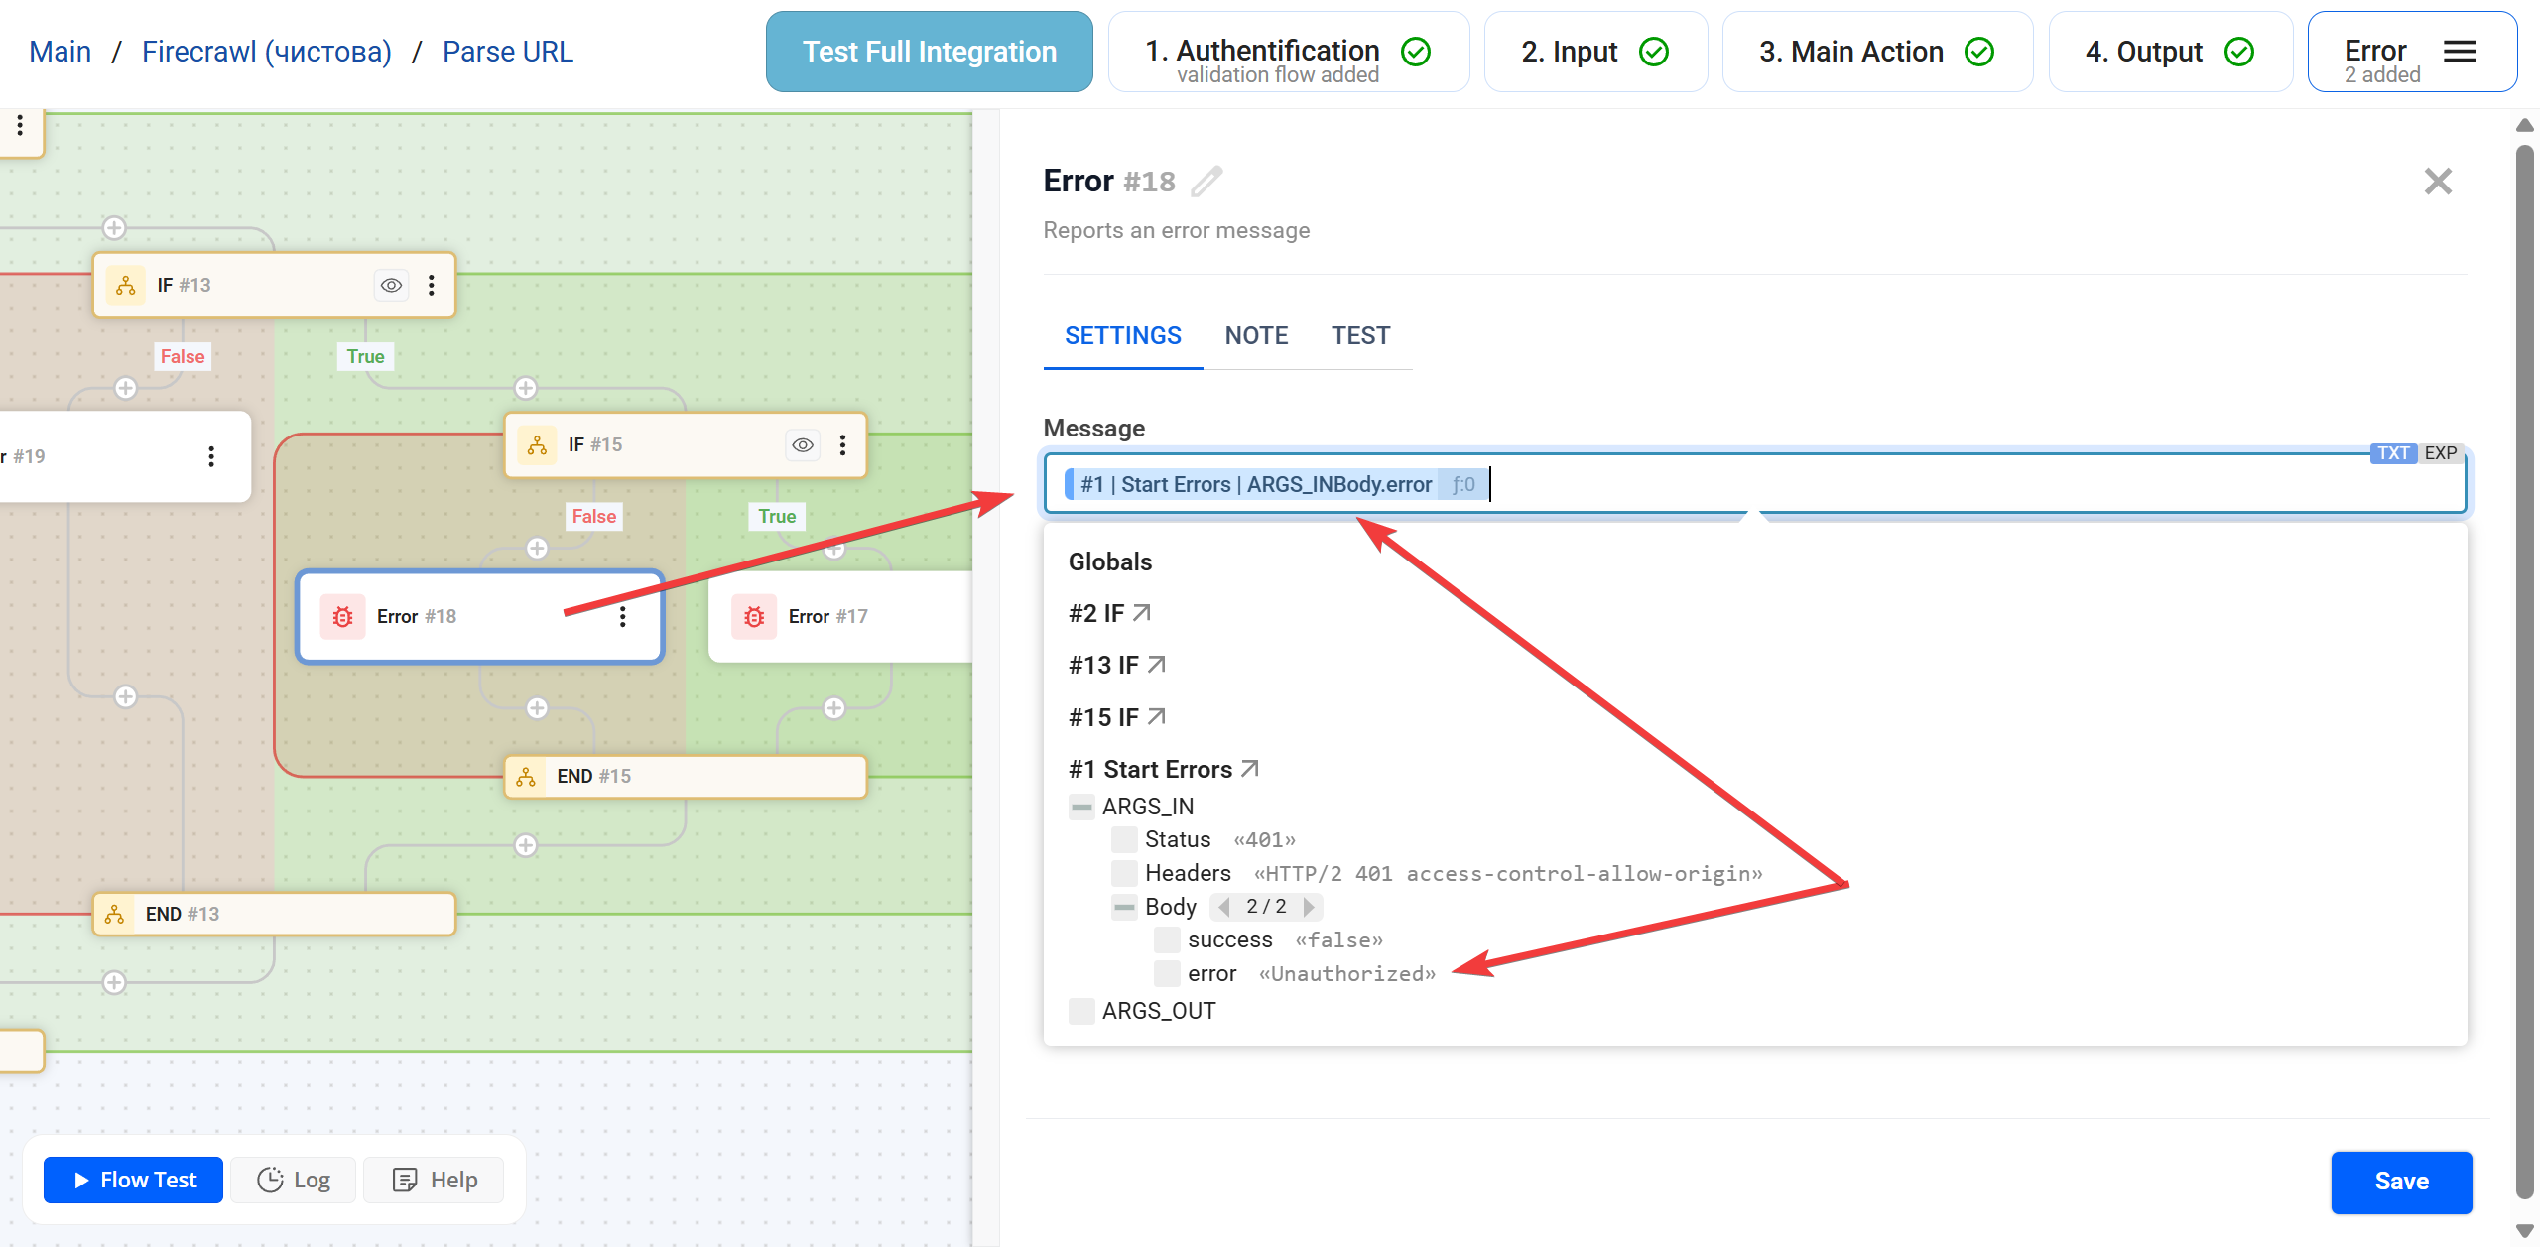Click plus connector below Error #18 node

[537, 708]
